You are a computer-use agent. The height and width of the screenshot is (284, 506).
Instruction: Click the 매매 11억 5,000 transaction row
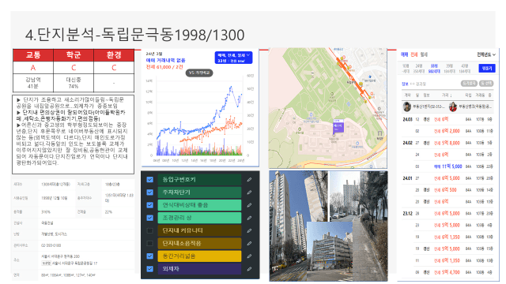point(447,166)
